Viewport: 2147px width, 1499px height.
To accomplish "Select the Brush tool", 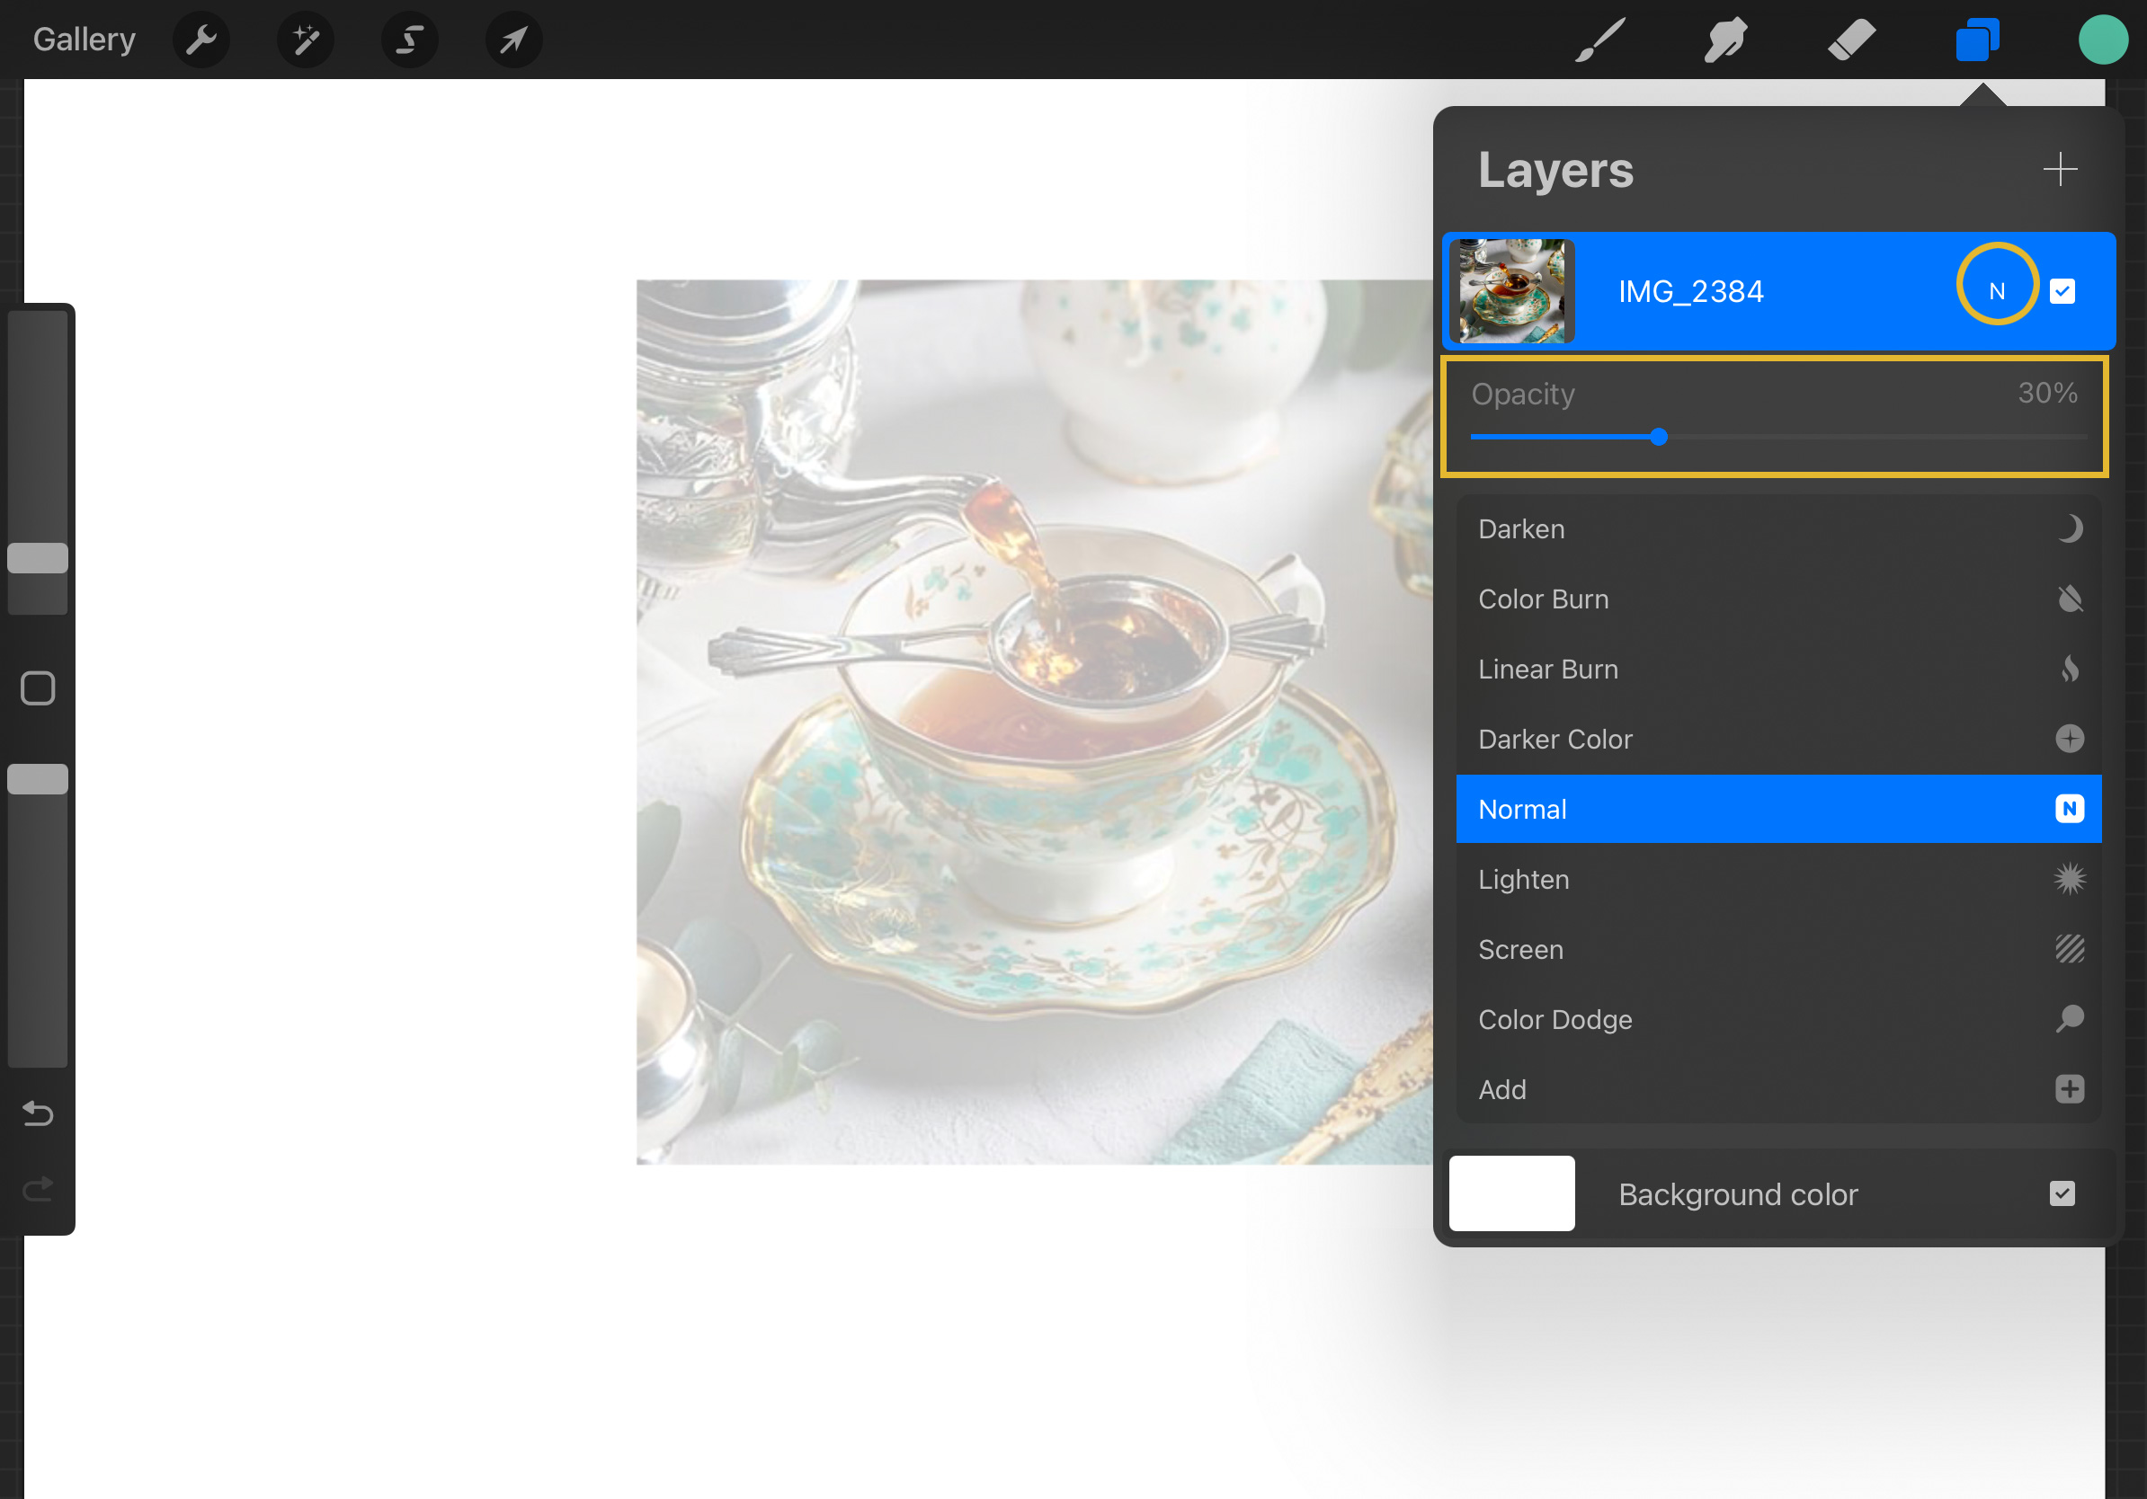I will 1600,40.
